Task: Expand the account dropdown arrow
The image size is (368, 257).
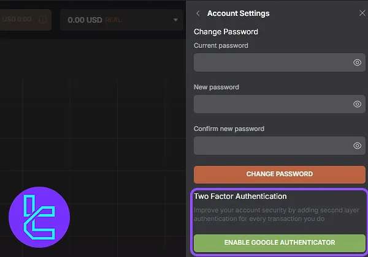Action: (175, 20)
